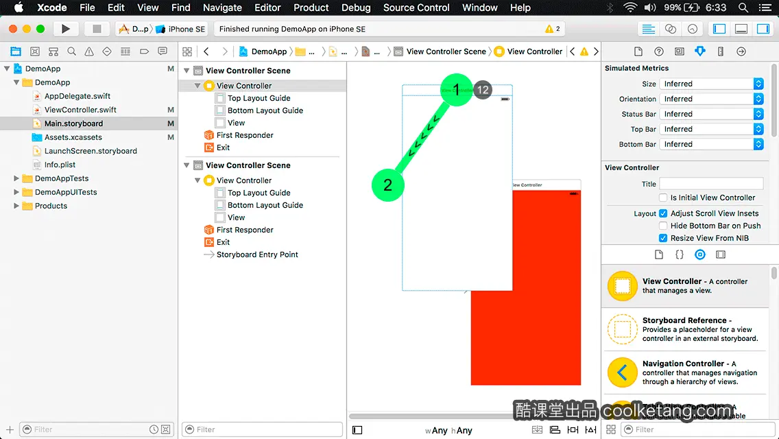This screenshot has width=779, height=439.
Task: Toggle Resize View From NIB
Action: (662, 238)
